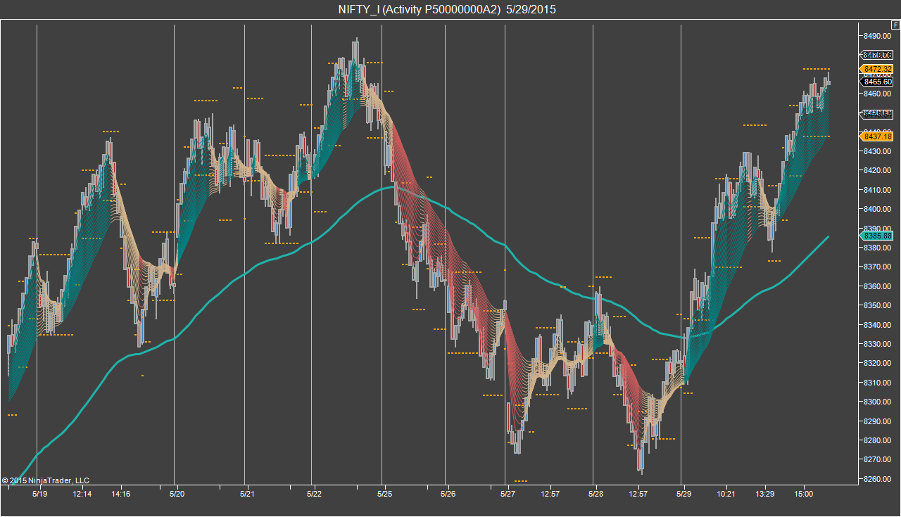Image resolution: width=901 pixels, height=517 pixels.
Task: Click the 8280.00 price axis label
Action: 878,440
